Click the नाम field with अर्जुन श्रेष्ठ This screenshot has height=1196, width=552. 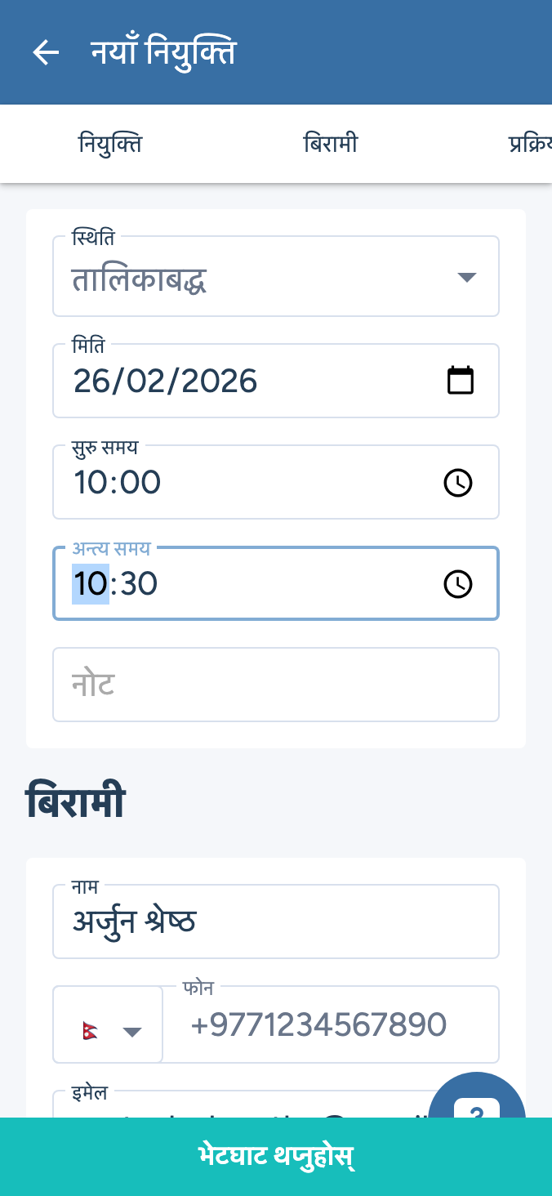(x=276, y=922)
